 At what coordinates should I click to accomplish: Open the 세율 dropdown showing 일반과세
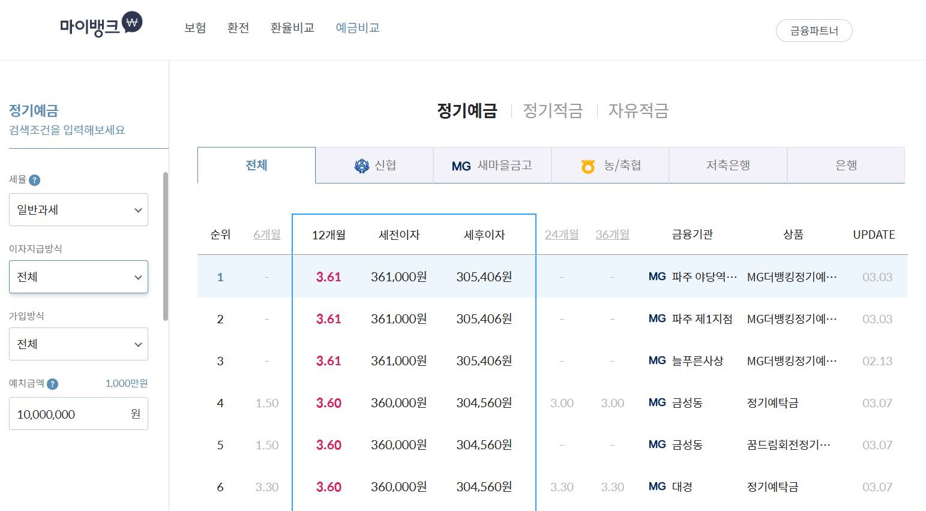click(x=79, y=210)
